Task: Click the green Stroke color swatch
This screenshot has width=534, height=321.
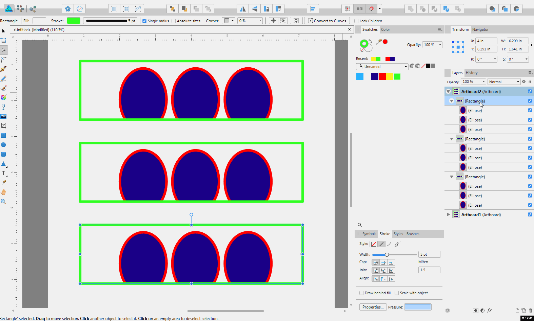Action: click(x=74, y=21)
